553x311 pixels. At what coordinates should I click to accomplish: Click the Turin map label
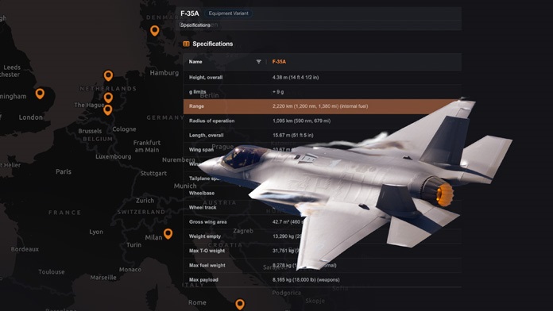(133, 245)
